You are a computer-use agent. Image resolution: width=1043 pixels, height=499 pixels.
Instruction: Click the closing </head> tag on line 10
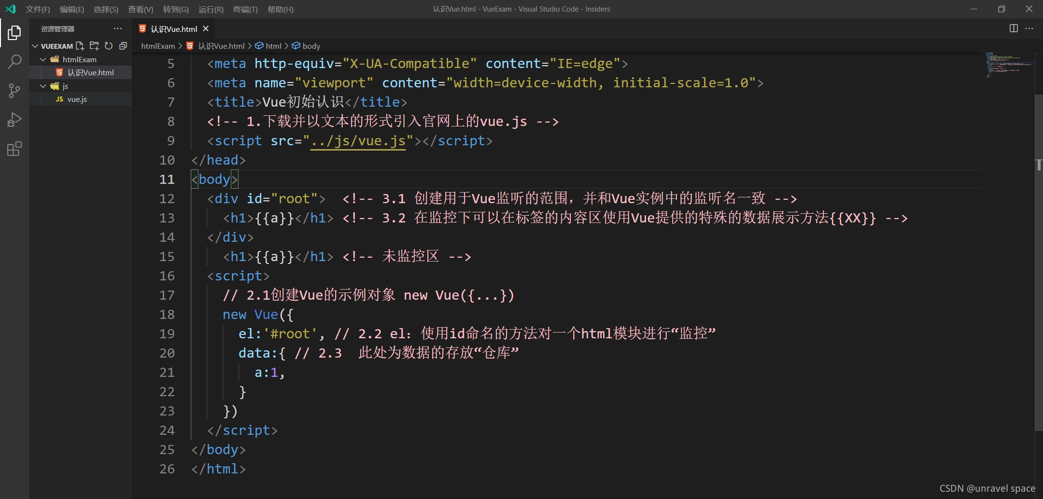218,160
